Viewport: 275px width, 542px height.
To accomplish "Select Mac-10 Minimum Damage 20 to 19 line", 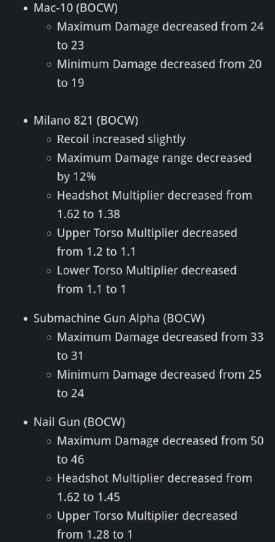I will [x=159, y=73].
